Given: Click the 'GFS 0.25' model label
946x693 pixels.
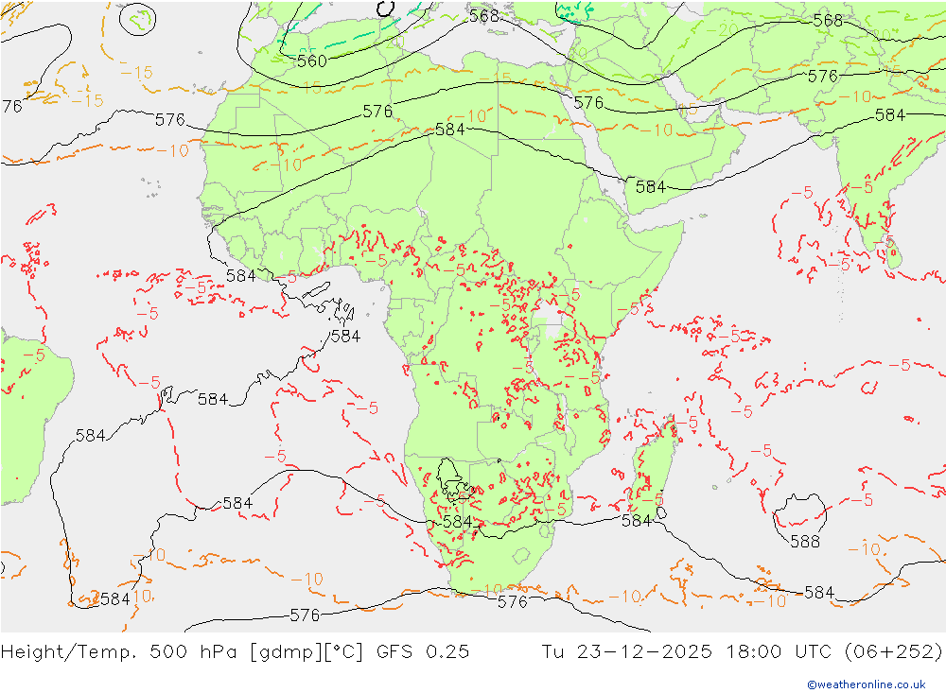Looking at the screenshot, I should click(422, 652).
